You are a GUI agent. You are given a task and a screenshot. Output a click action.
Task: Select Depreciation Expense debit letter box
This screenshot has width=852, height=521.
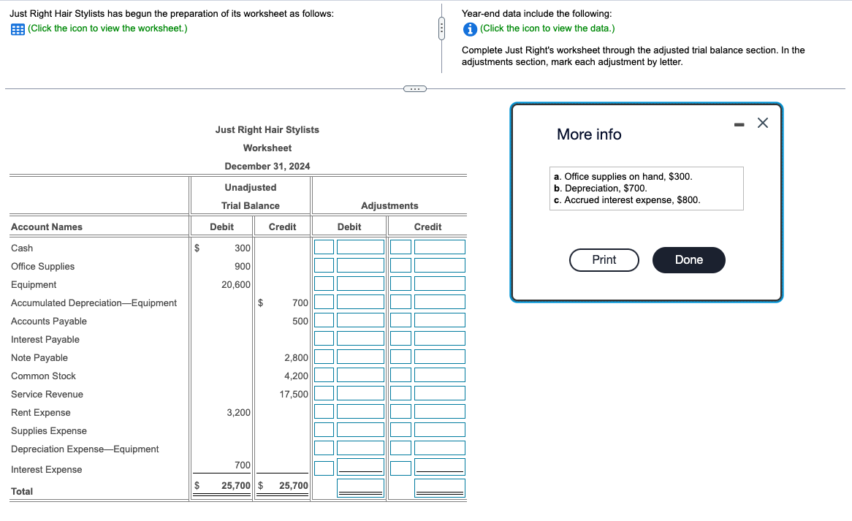tap(324, 448)
